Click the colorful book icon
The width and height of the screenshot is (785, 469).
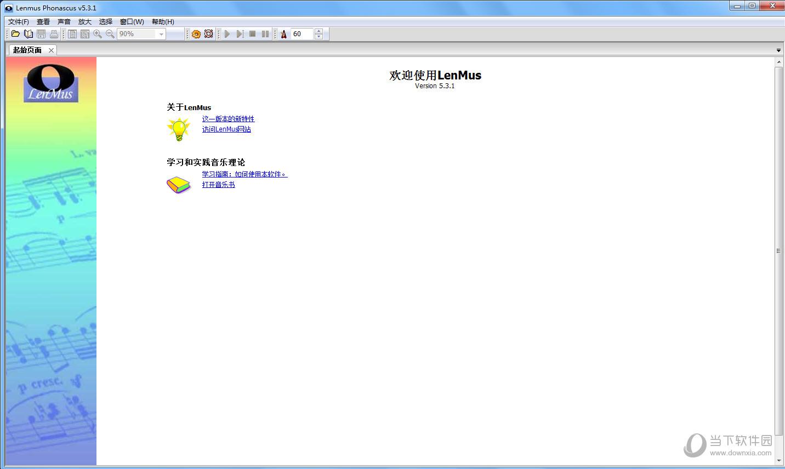tap(179, 185)
